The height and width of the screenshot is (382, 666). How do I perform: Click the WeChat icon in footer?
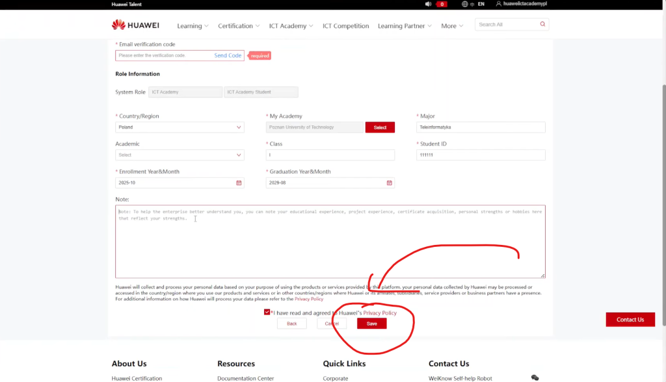pyautogui.click(x=535, y=377)
